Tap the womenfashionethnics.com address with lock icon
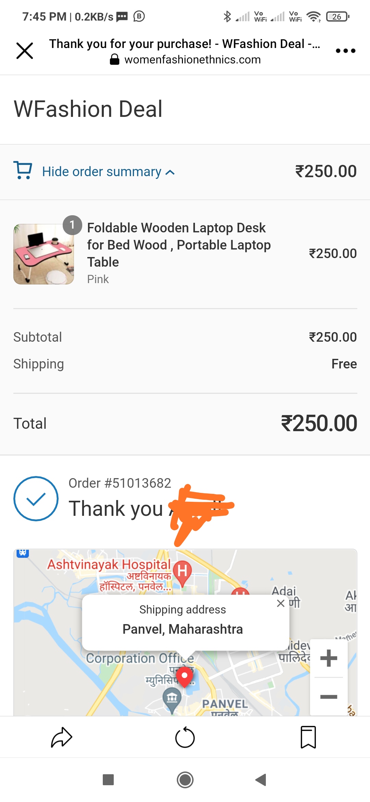This screenshot has width=370, height=802. (x=185, y=60)
